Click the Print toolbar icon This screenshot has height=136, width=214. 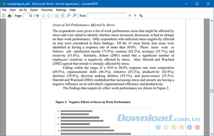pyautogui.click(x=9, y=16)
